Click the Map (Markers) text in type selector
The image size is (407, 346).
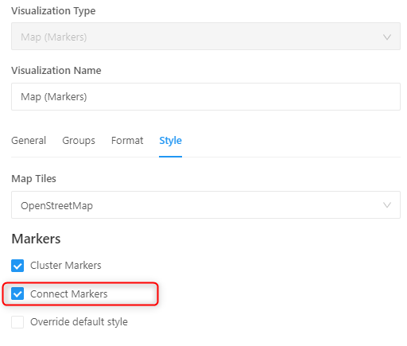pyautogui.click(x=54, y=37)
